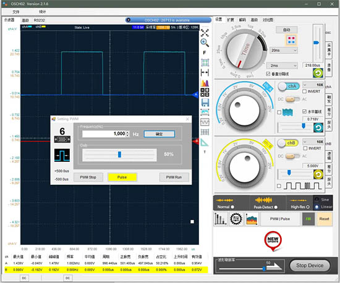
Task: Select the Peak-Detect acquisition mode
Action: pyautogui.click(x=276, y=207)
